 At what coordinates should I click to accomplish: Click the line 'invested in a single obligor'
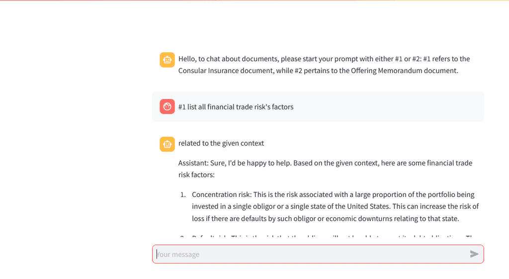coord(336,206)
